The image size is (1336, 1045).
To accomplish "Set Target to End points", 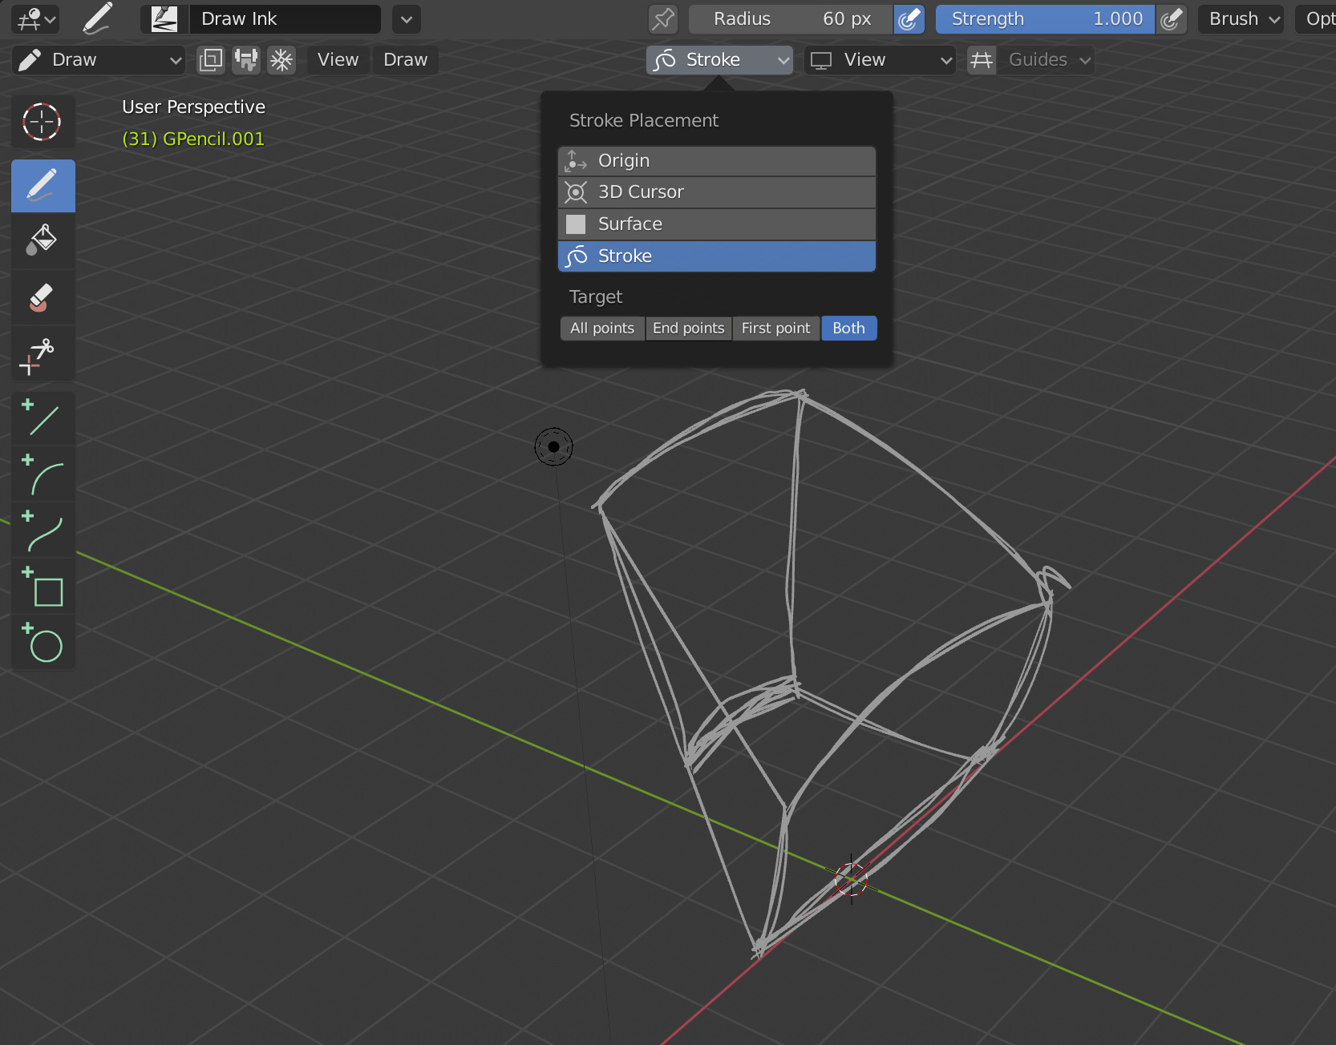I will (x=689, y=329).
